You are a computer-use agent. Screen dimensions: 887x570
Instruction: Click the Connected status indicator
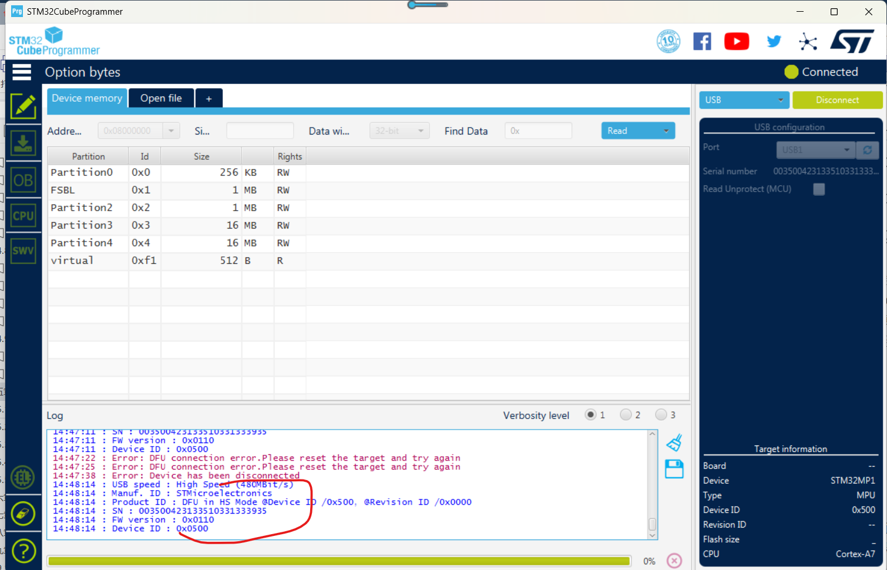click(821, 72)
